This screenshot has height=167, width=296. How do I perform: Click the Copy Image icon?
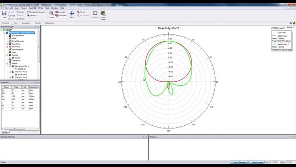(x=103, y=13)
